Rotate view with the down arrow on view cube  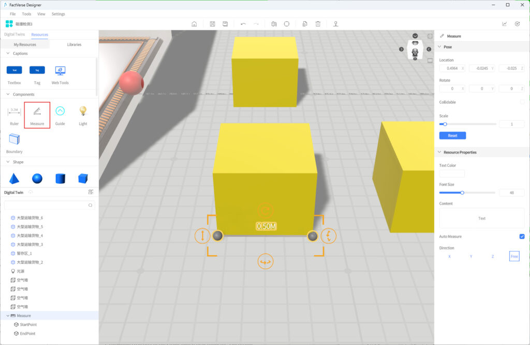(415, 36)
